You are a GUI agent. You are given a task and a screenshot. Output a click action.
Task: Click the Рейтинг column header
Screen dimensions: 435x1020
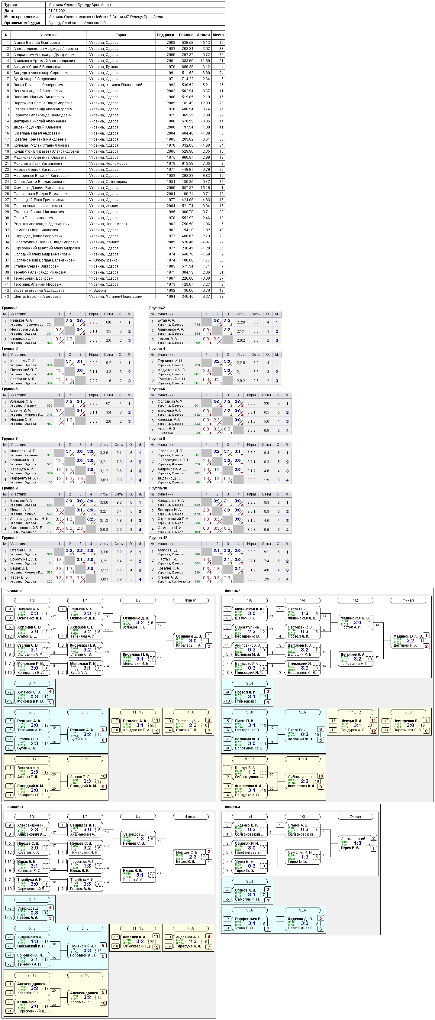[186, 35]
